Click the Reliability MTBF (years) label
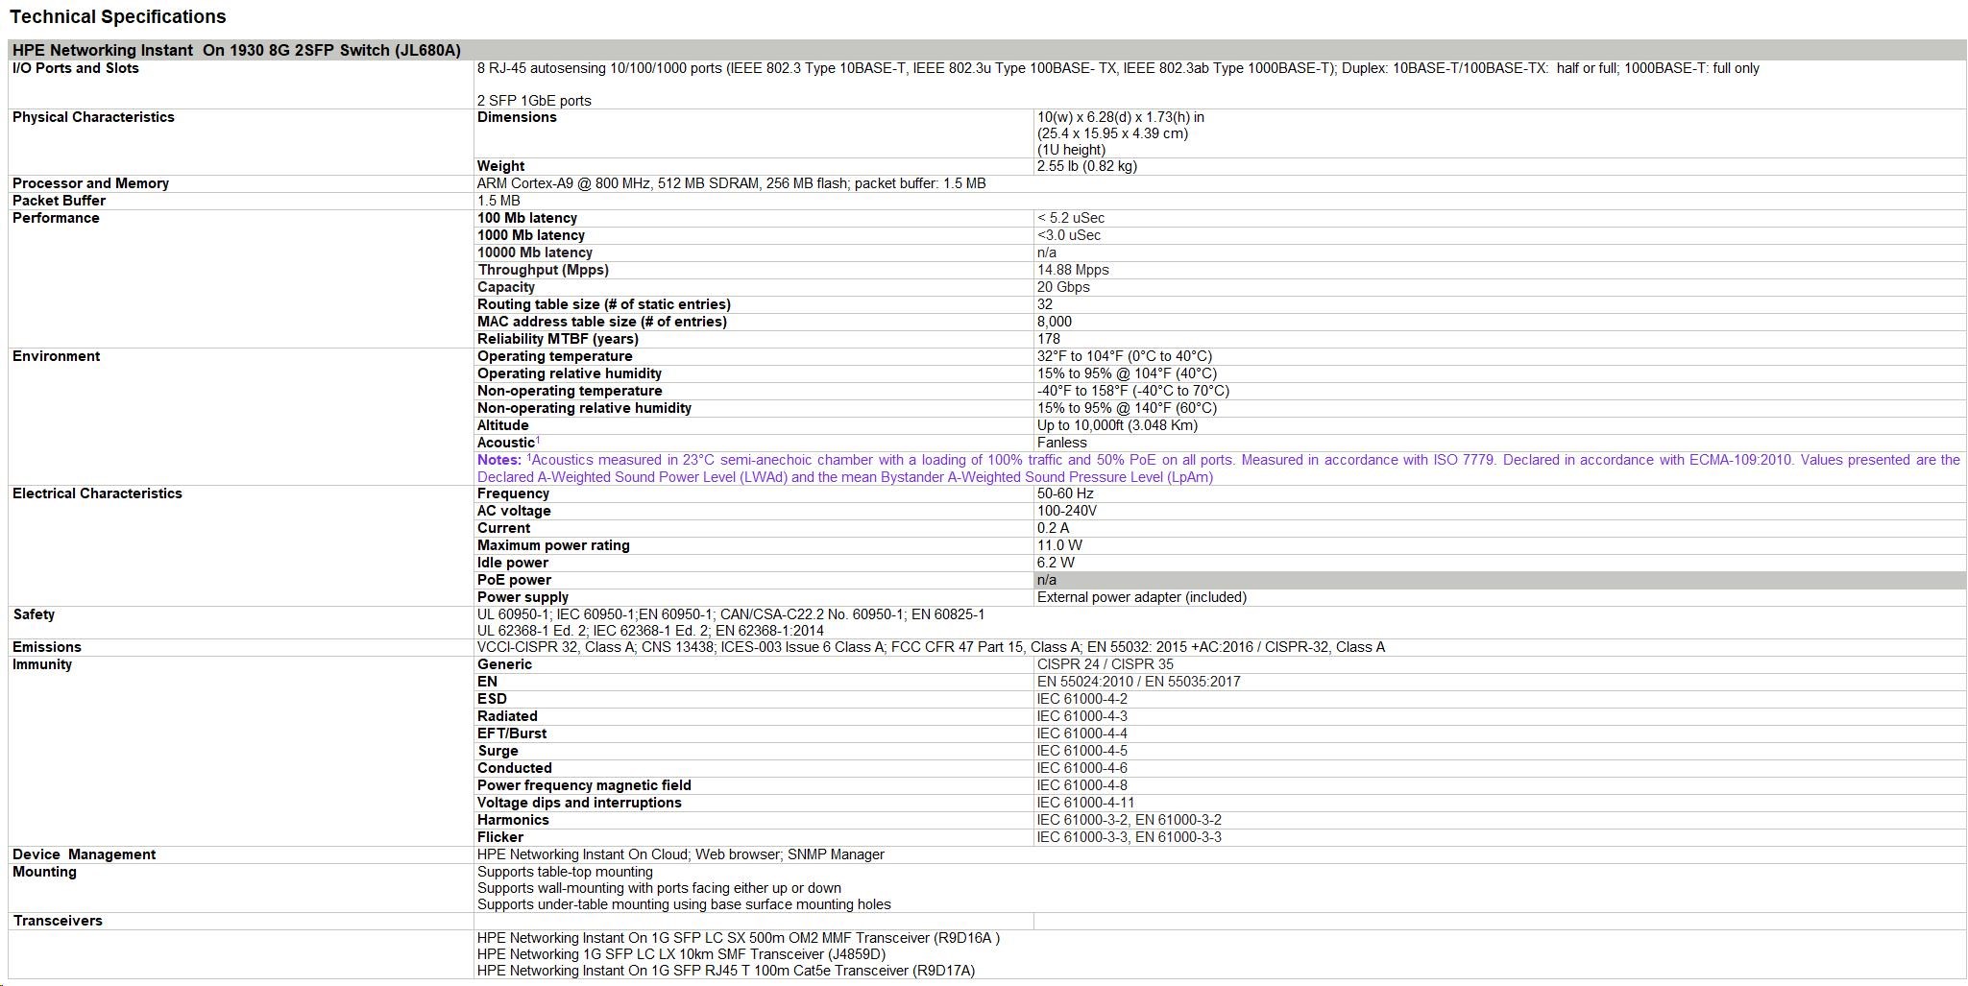The height and width of the screenshot is (986, 1968). (557, 339)
